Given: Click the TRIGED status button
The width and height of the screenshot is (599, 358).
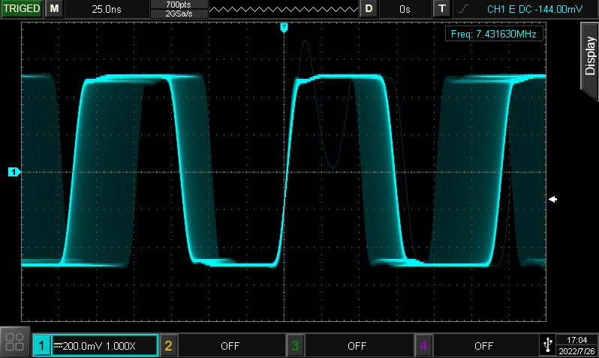Looking at the screenshot, I should pos(22,9).
